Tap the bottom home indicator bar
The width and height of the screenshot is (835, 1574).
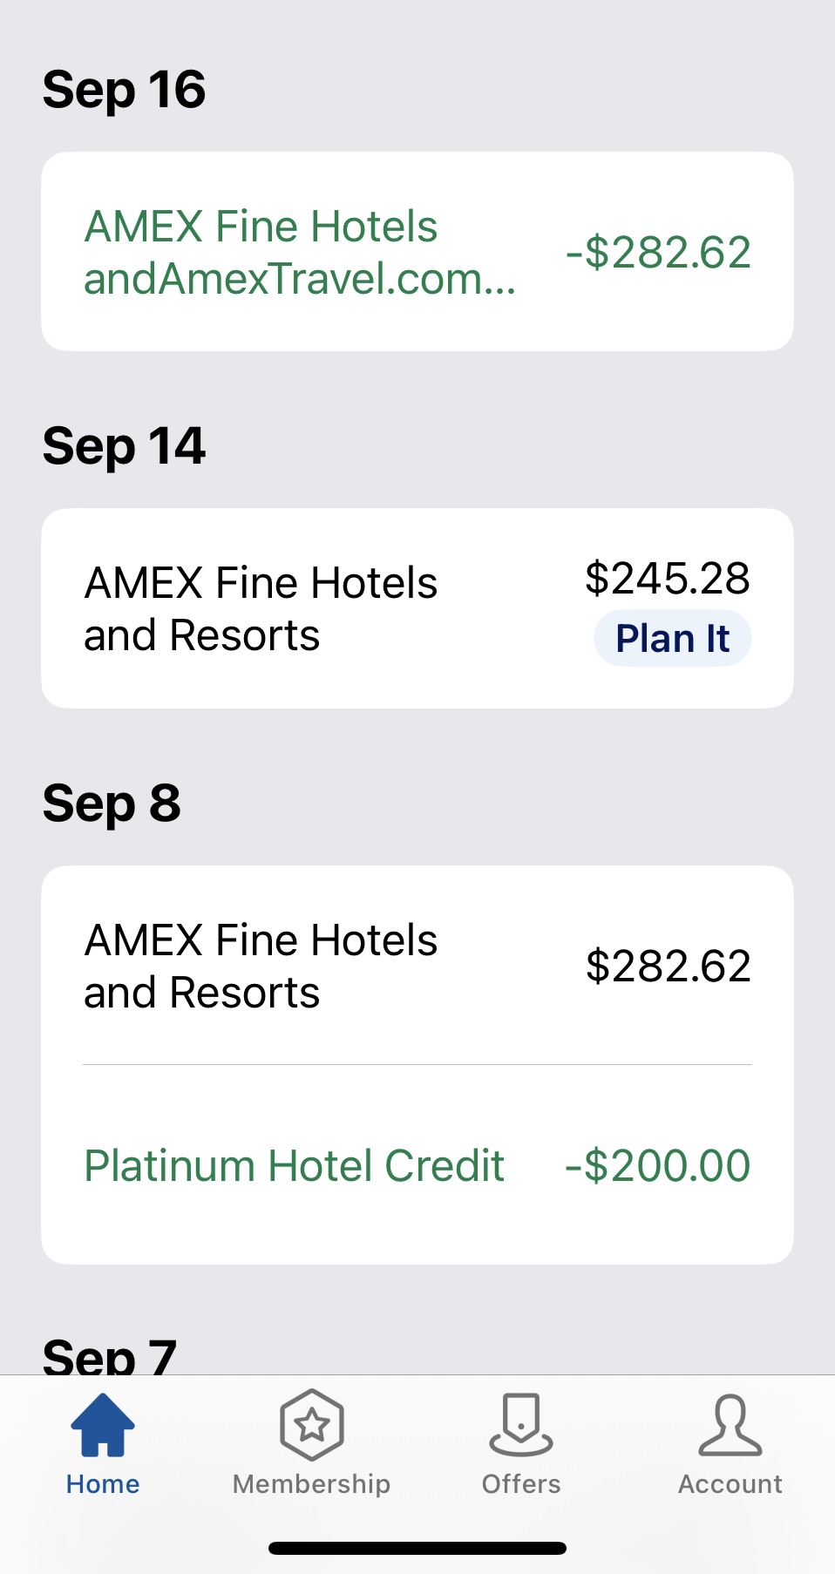(x=417, y=1548)
